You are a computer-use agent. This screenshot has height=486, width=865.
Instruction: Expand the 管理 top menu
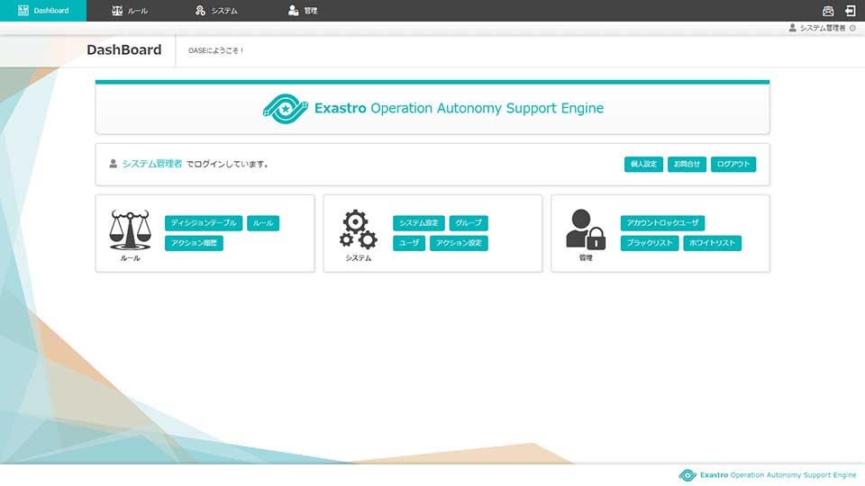coord(303,11)
